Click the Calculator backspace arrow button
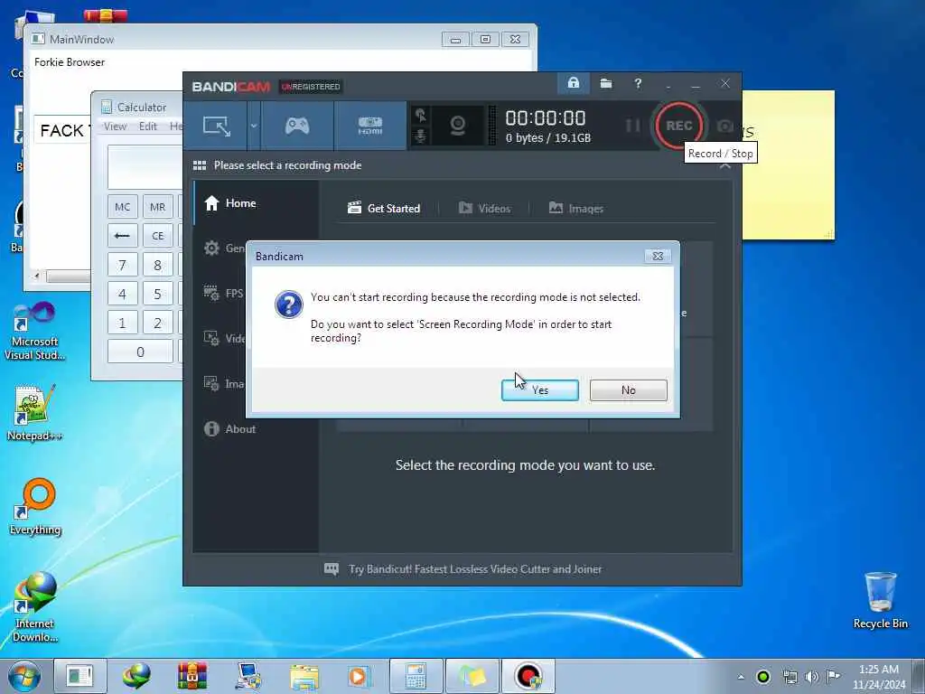 [123, 236]
